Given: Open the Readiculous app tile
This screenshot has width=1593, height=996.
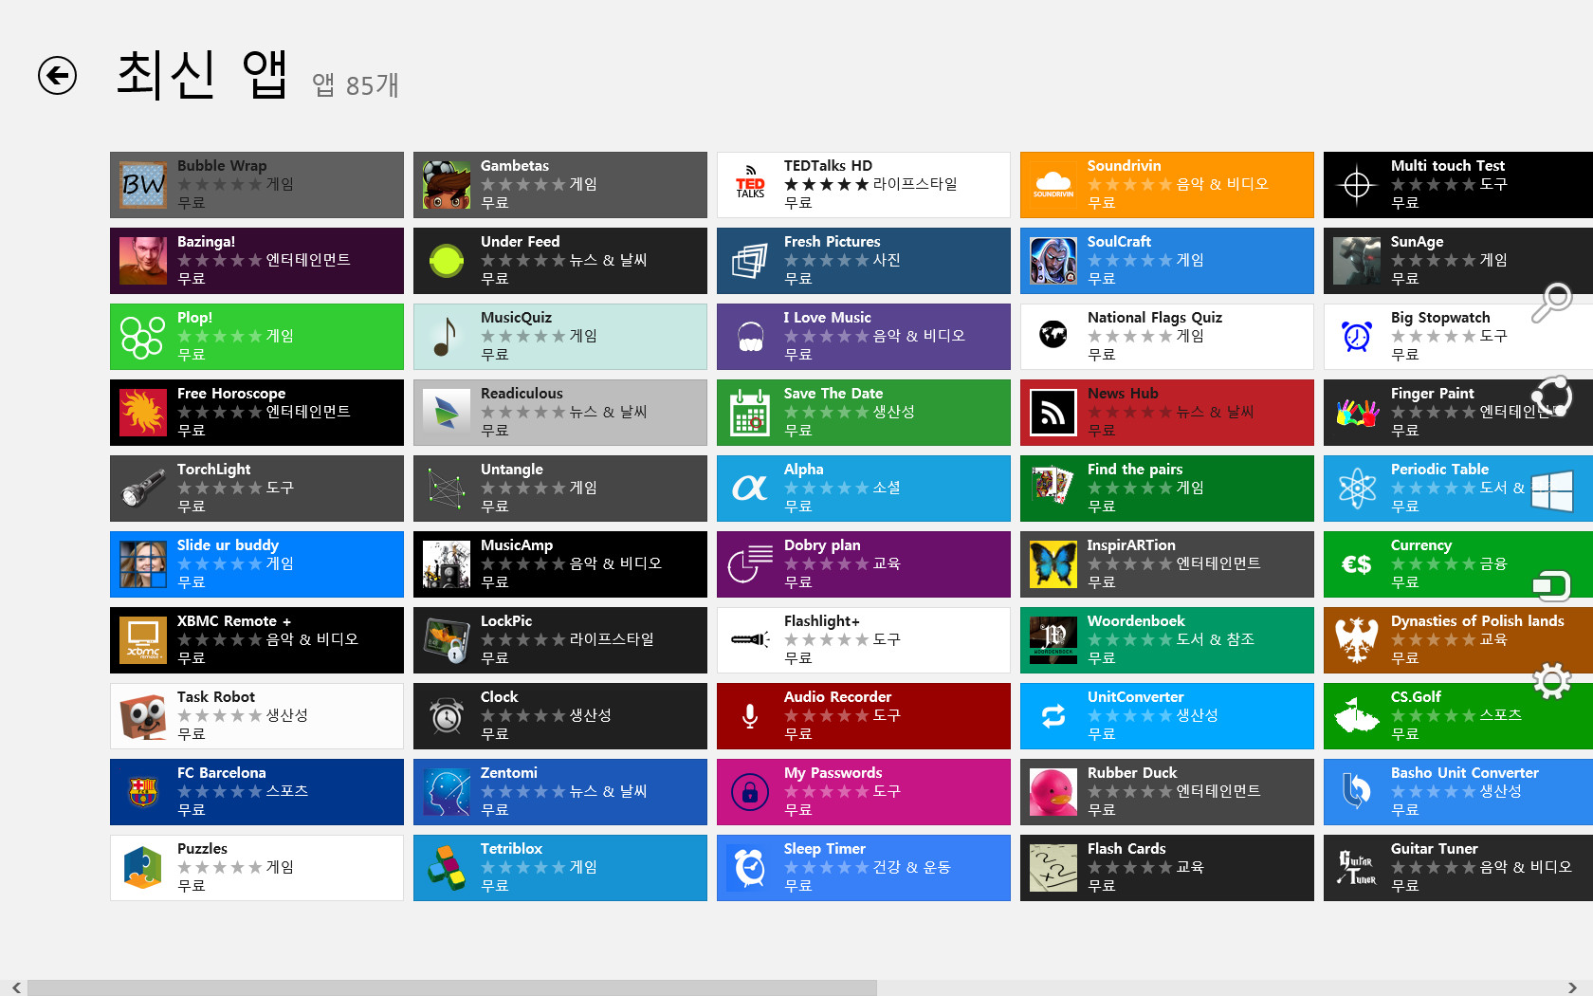Looking at the screenshot, I should click(560, 413).
